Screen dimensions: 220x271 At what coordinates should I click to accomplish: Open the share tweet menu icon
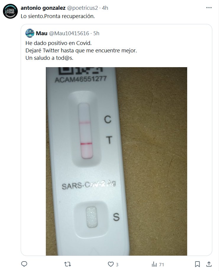coord(209,264)
